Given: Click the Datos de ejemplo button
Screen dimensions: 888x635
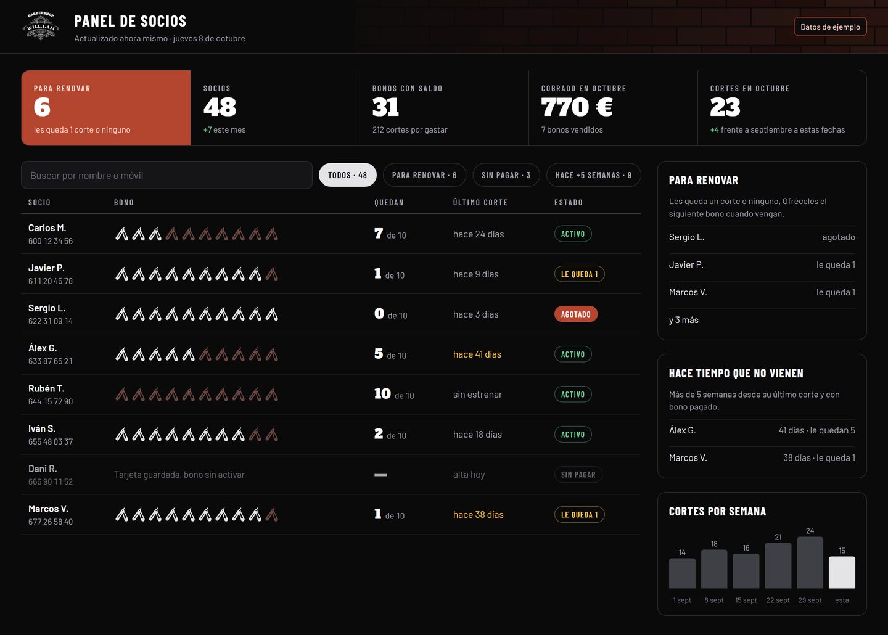Looking at the screenshot, I should point(830,27).
